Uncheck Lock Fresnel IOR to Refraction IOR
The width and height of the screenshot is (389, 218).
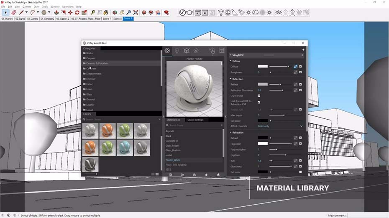(x=259, y=102)
